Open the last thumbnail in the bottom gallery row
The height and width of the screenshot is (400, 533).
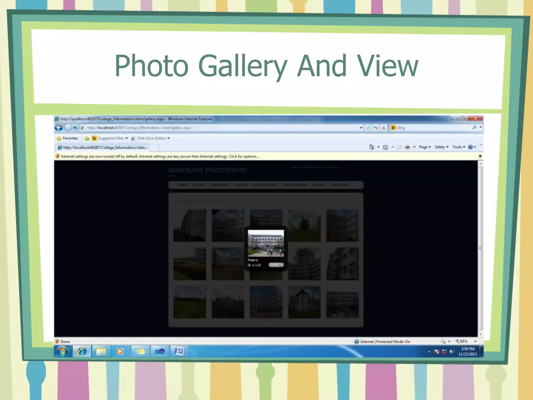pyautogui.click(x=342, y=302)
